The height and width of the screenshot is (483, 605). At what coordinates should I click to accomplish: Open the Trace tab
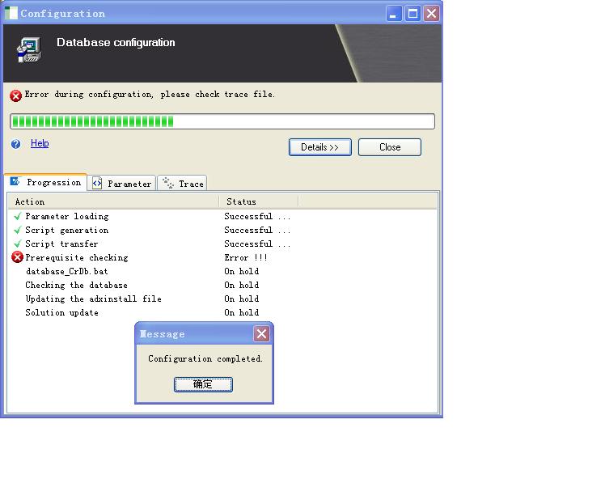coord(183,184)
